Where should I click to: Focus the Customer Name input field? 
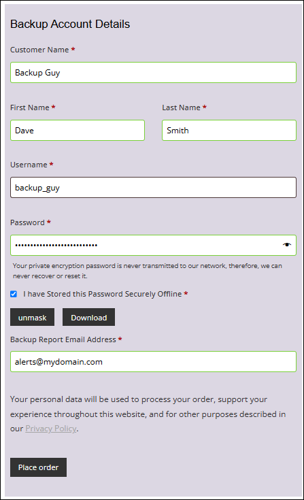153,72
